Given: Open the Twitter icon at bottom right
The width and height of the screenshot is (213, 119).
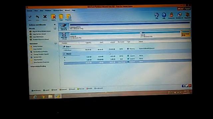Looking at the screenshot, I should coord(187,86).
